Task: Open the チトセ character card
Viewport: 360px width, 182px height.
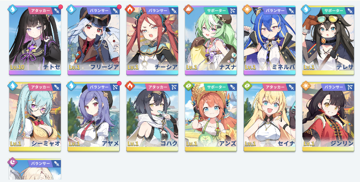Action: coord(35,40)
